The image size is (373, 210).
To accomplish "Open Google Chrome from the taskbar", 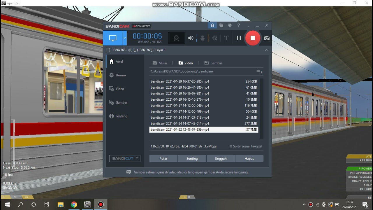I will click(x=74, y=204).
